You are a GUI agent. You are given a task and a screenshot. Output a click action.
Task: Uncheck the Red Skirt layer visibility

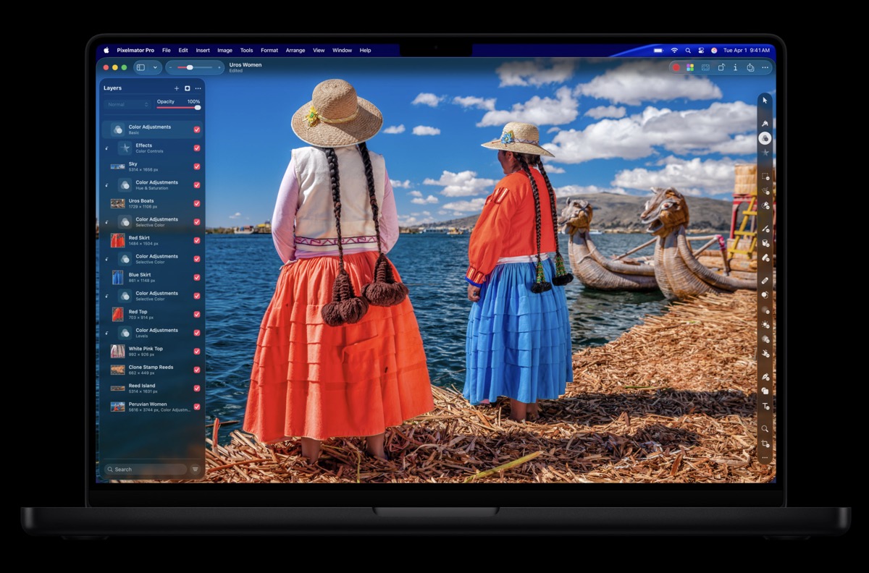(x=197, y=240)
